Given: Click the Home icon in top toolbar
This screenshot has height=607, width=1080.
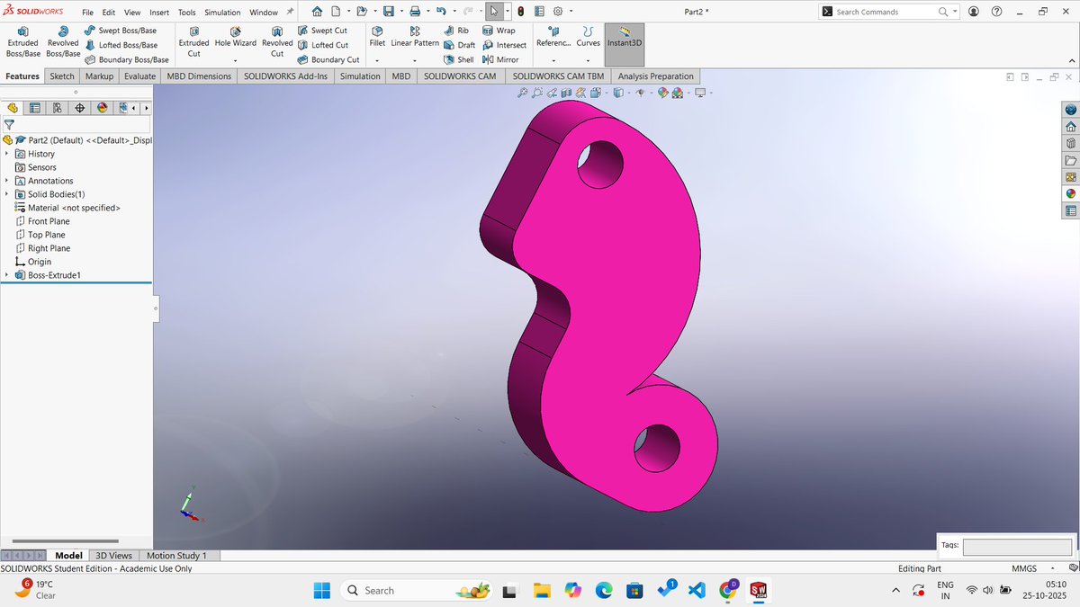Looking at the screenshot, I should click(x=317, y=12).
